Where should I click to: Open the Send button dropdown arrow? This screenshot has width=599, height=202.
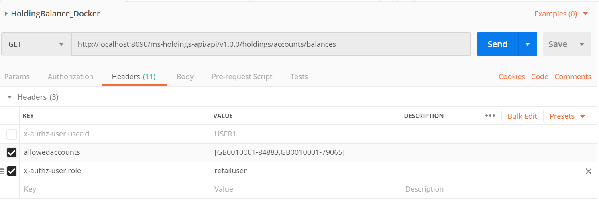pos(528,44)
